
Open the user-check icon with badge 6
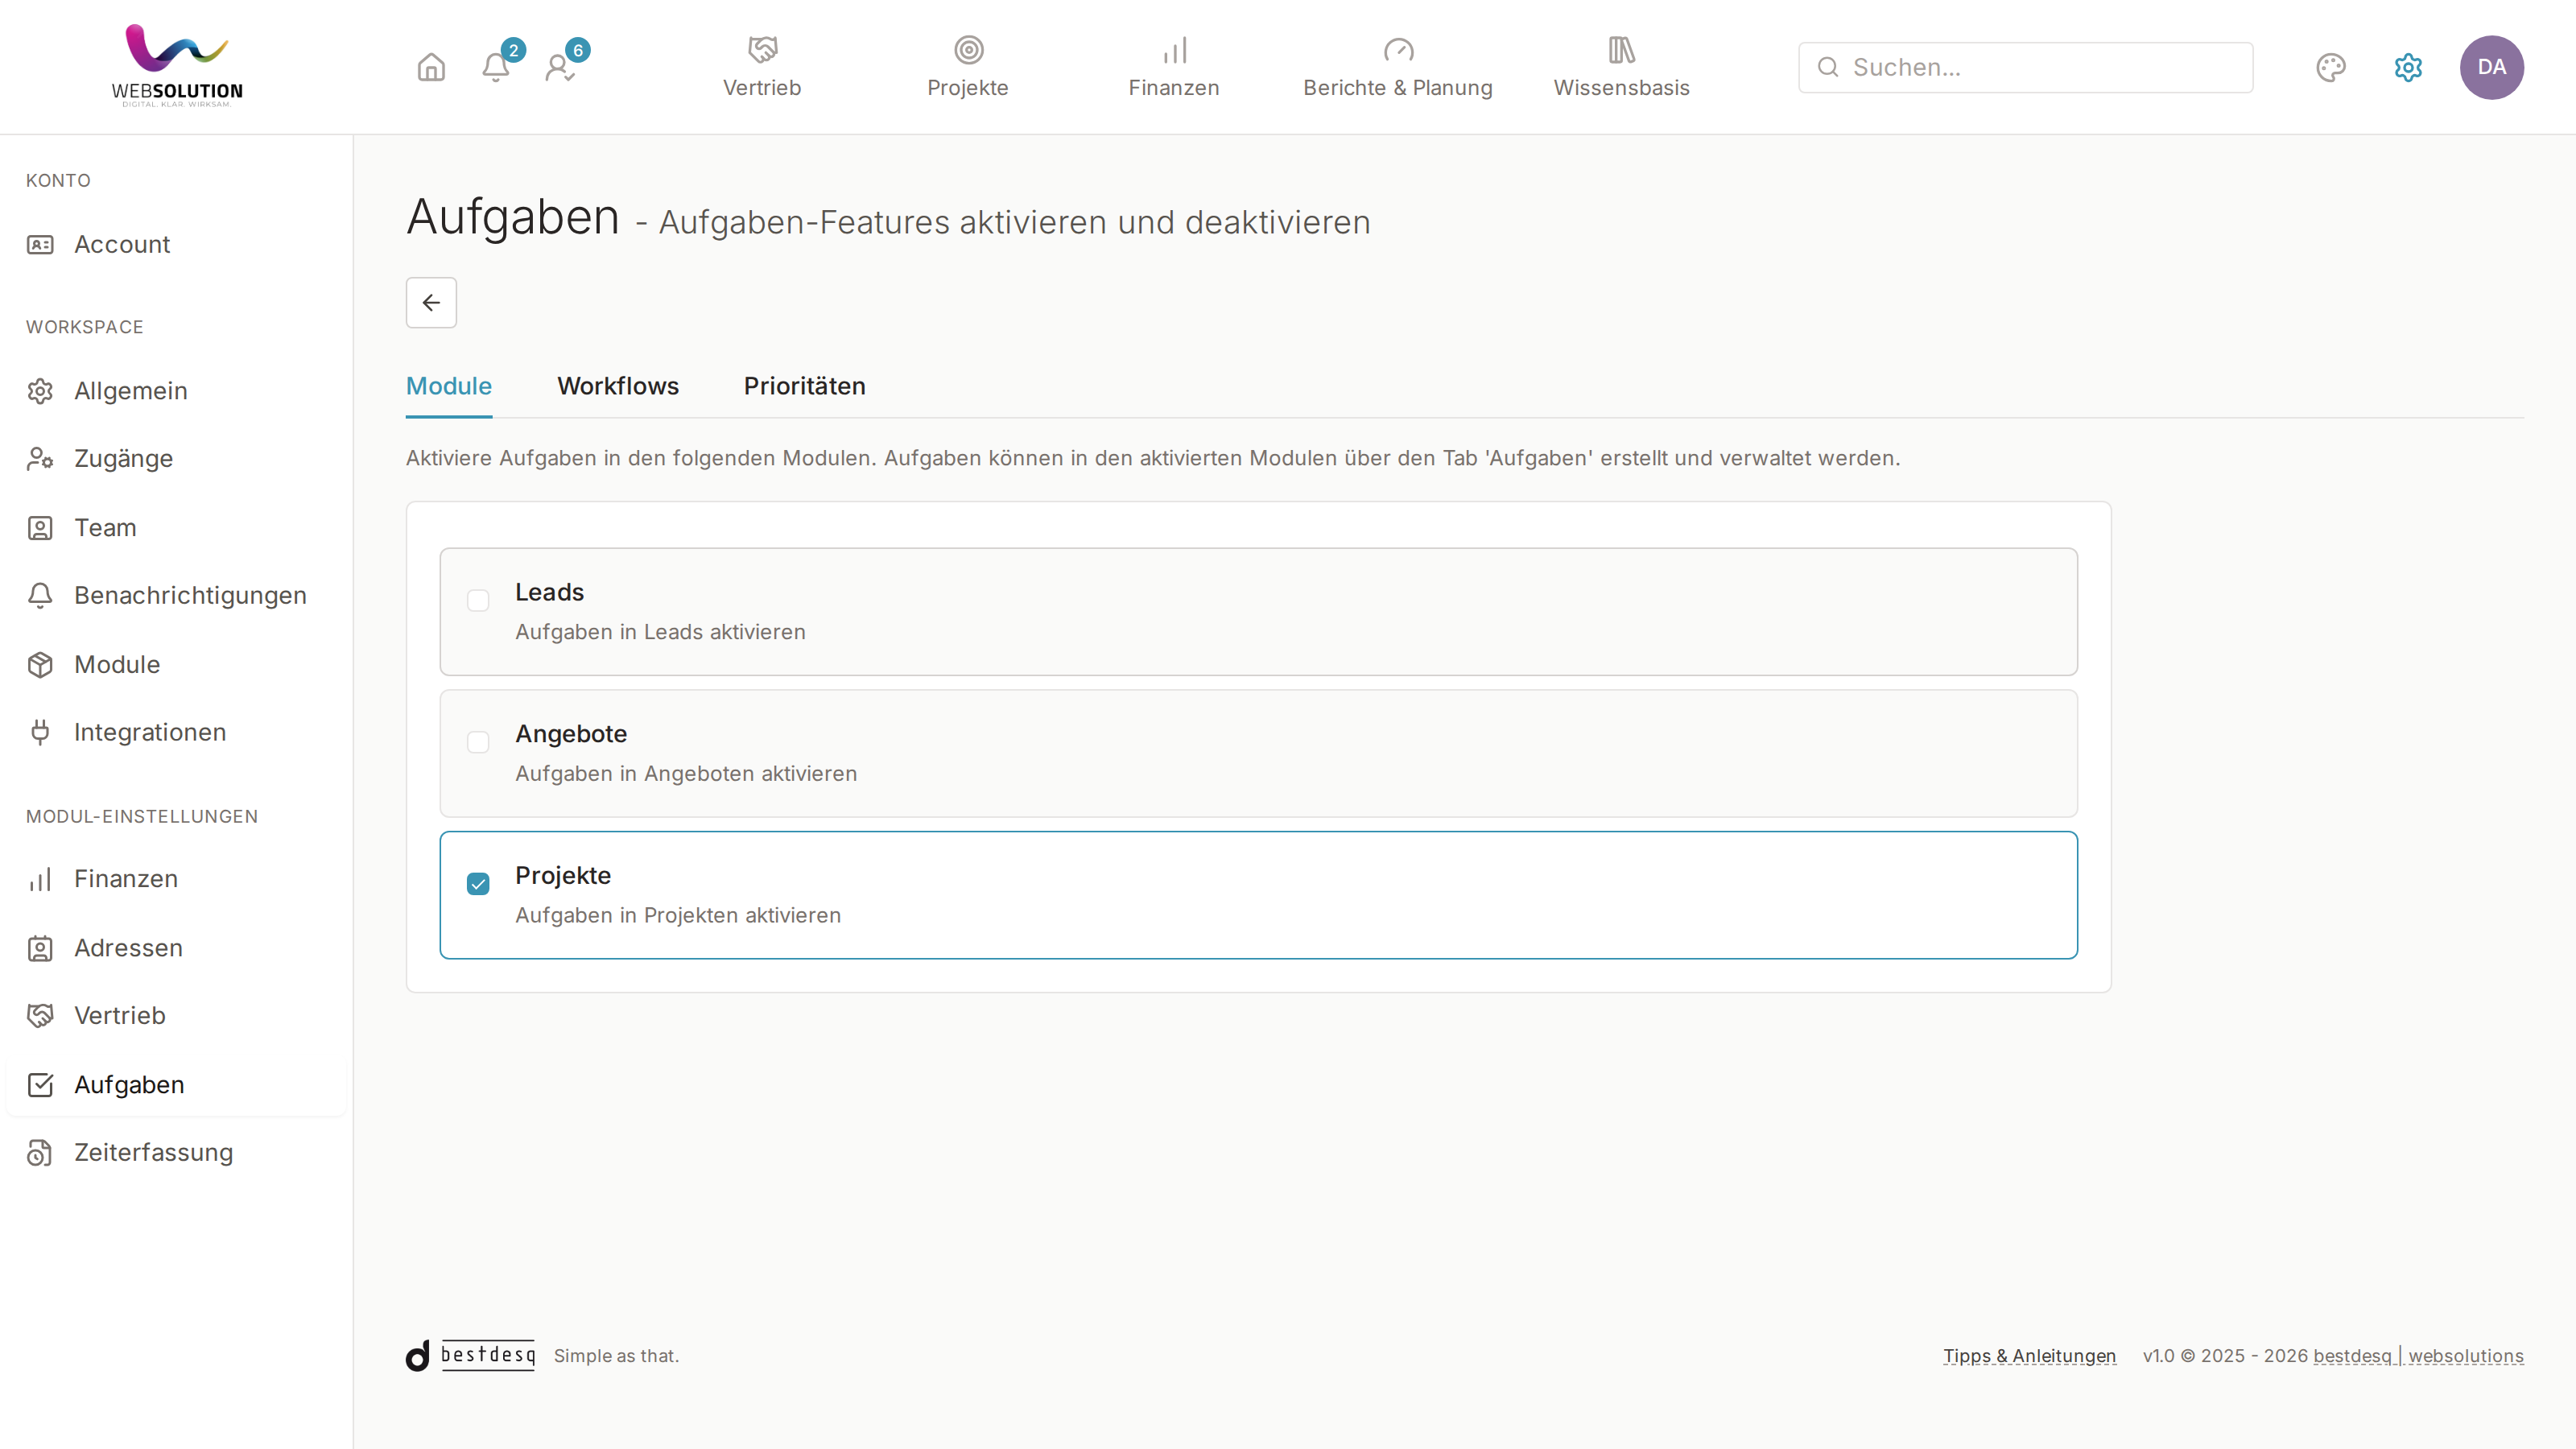coord(560,67)
